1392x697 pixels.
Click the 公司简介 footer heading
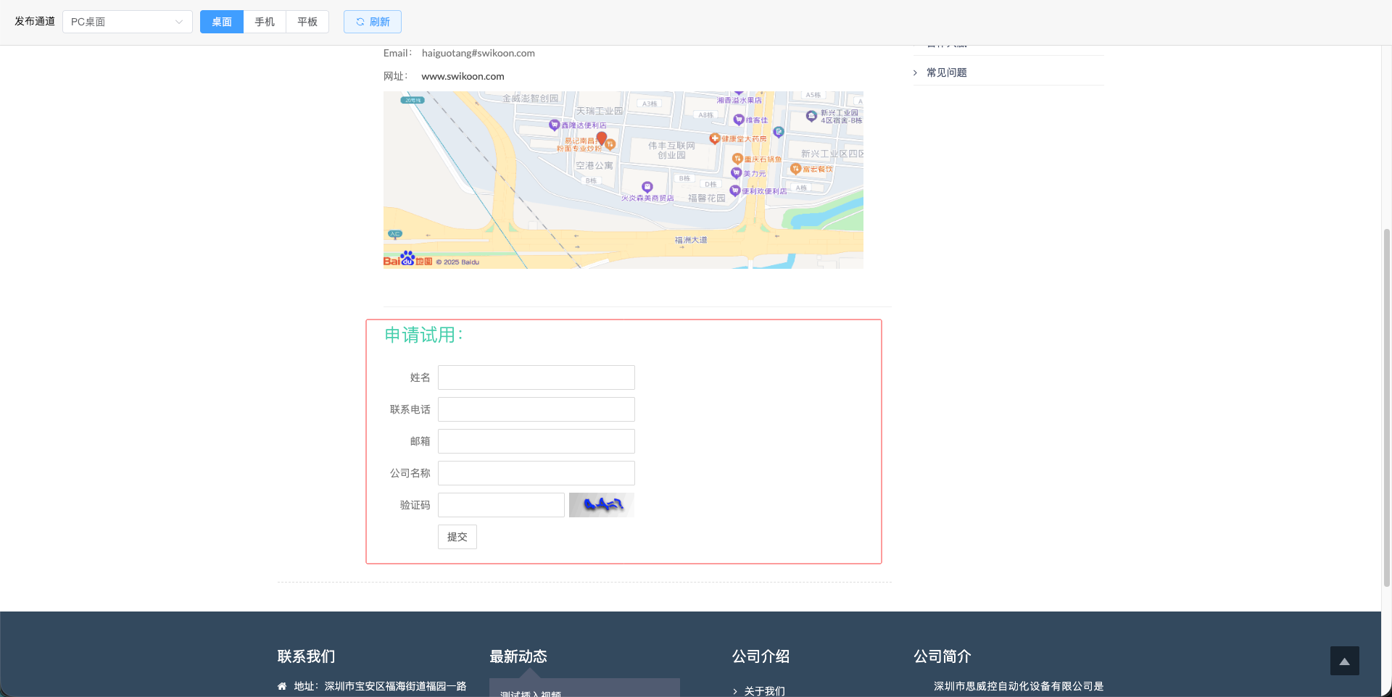pyautogui.click(x=942, y=656)
